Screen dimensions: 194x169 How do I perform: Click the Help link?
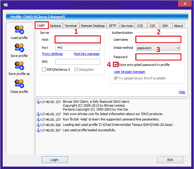(182, 92)
